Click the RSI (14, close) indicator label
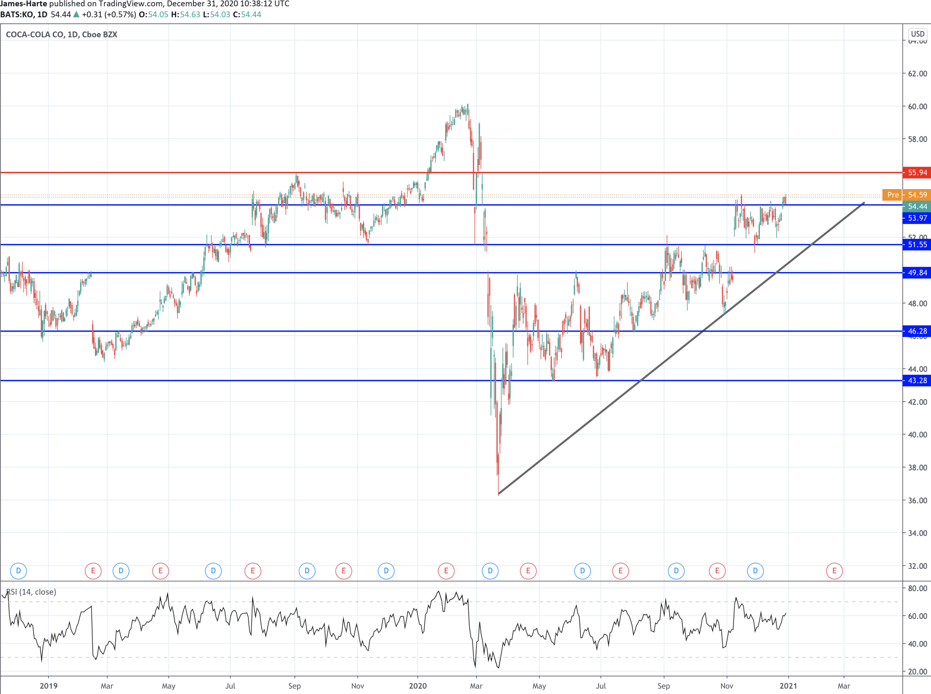 [31, 592]
